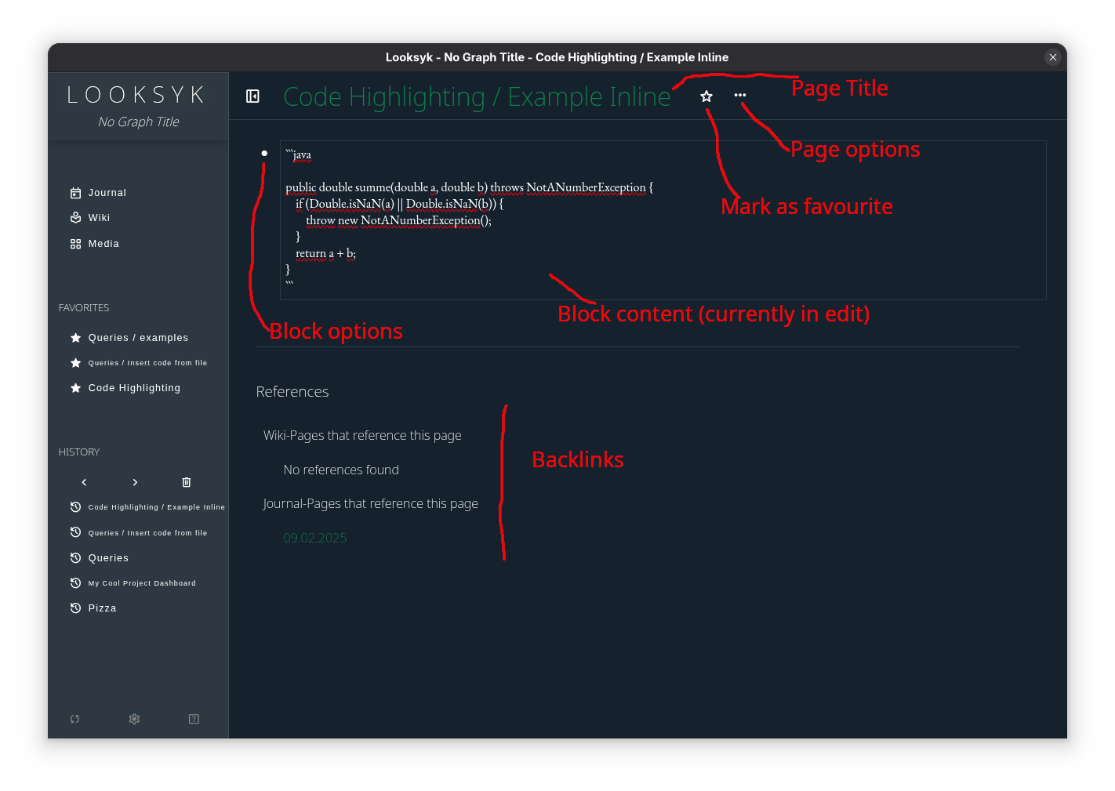
Task: Click the Journal calendar icon
Action: click(75, 193)
